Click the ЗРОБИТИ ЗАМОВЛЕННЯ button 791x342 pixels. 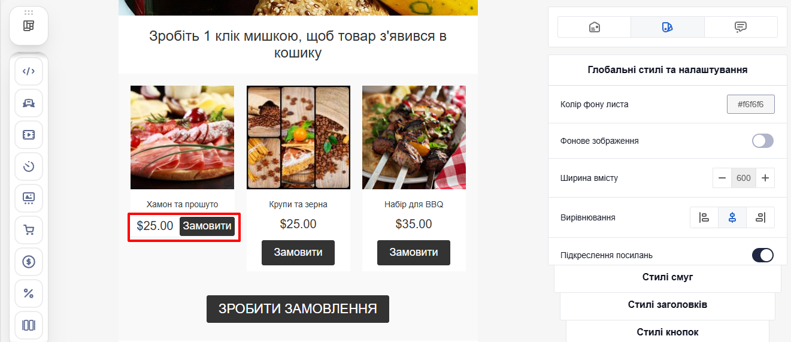click(298, 309)
